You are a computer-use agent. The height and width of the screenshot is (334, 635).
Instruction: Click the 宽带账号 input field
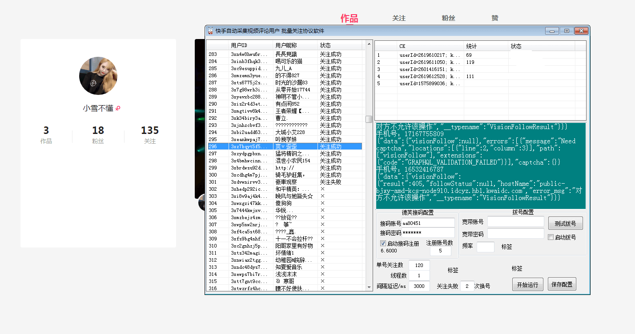[515, 222]
